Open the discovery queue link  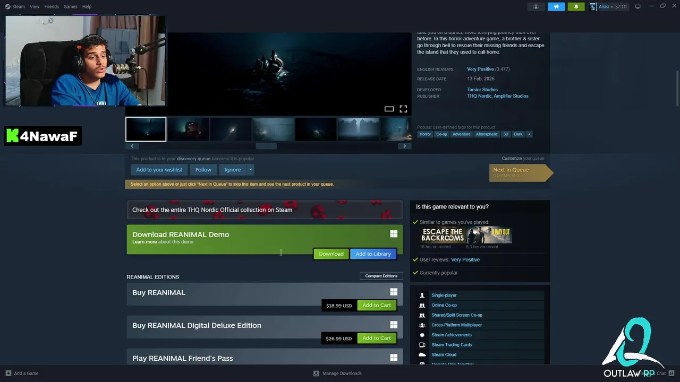pos(193,159)
